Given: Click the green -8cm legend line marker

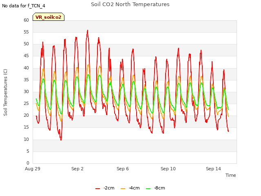Looking at the screenshot, I should (x=148, y=189).
